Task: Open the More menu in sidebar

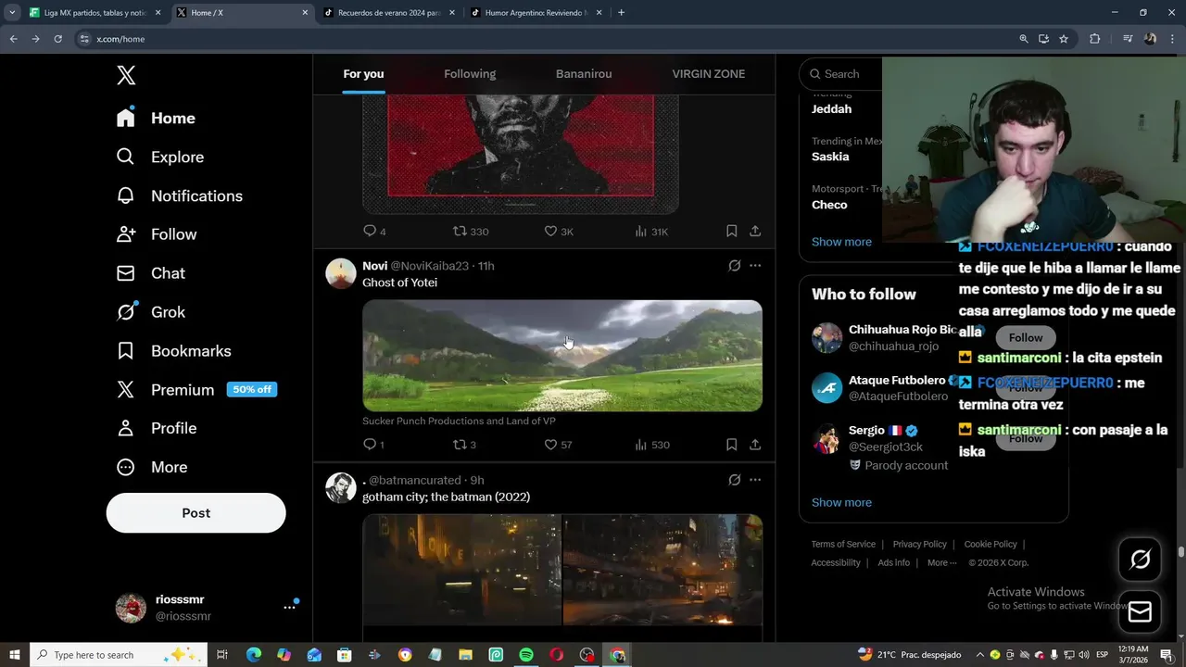Action: pyautogui.click(x=151, y=467)
